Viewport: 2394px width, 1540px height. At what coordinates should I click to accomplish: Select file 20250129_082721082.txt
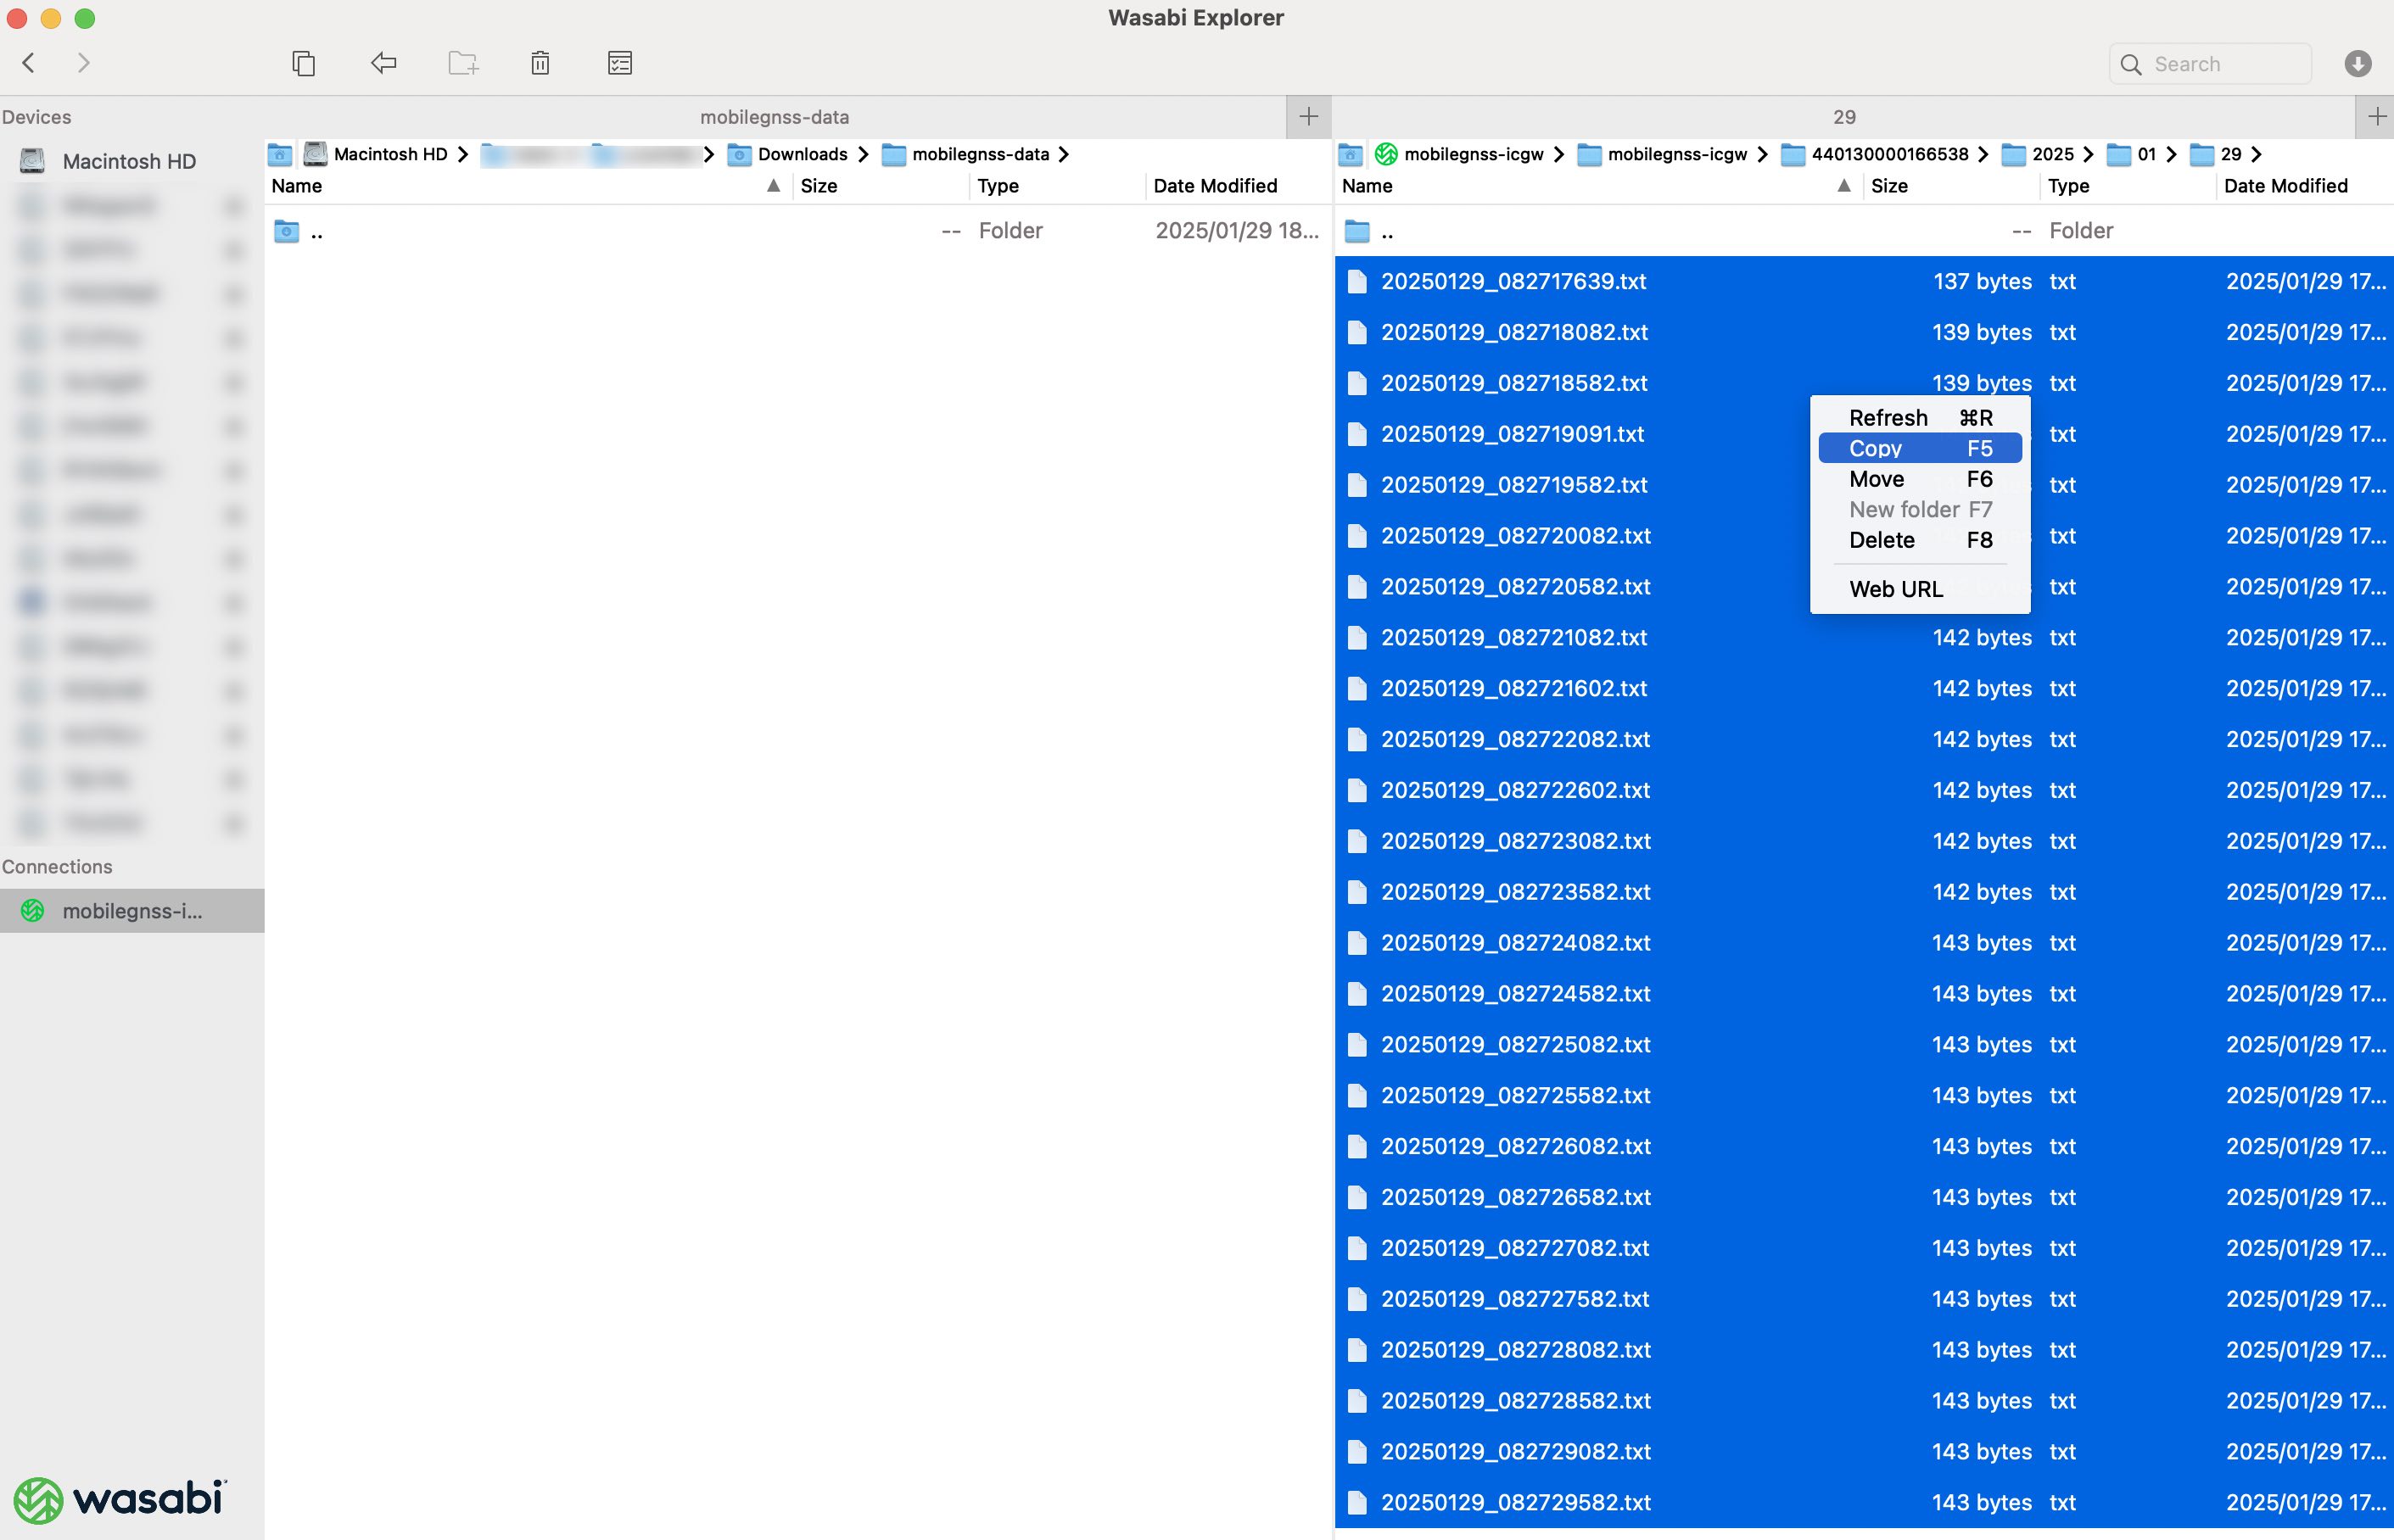(1864, 638)
